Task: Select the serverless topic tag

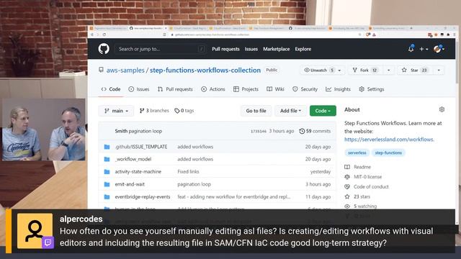Action: point(357,153)
